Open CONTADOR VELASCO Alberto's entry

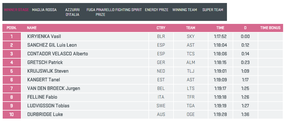(x=57, y=54)
